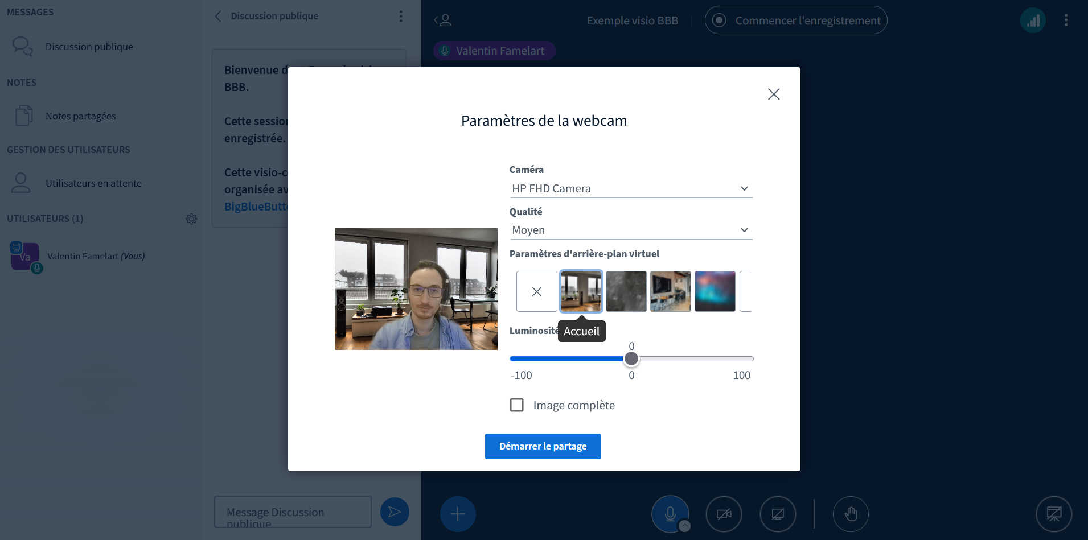Click Valentin Famelart's avatar icon
The width and height of the screenshot is (1088, 540).
[x=25, y=257]
